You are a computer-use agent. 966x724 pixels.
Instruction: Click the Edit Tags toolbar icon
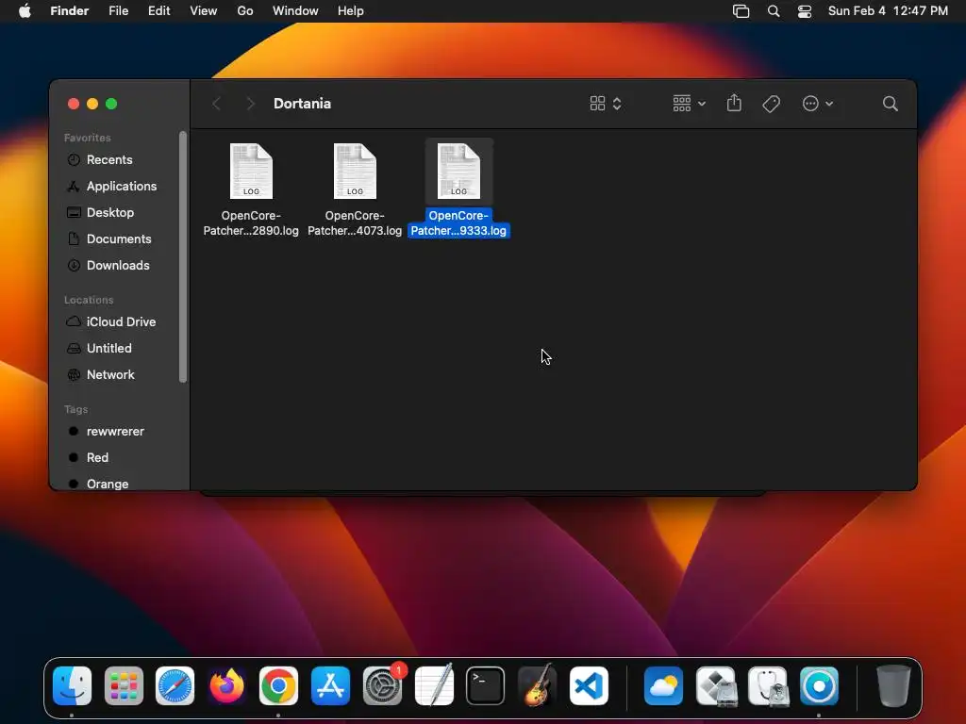(x=772, y=104)
